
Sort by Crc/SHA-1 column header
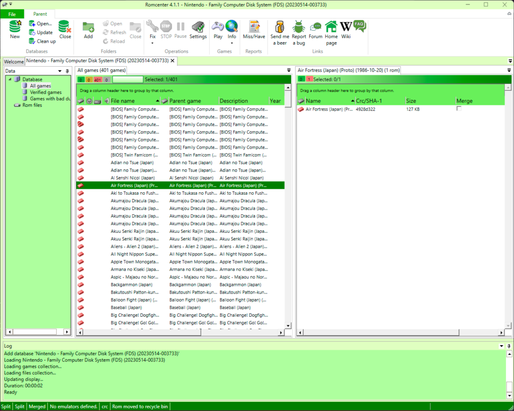pyautogui.click(x=380, y=101)
